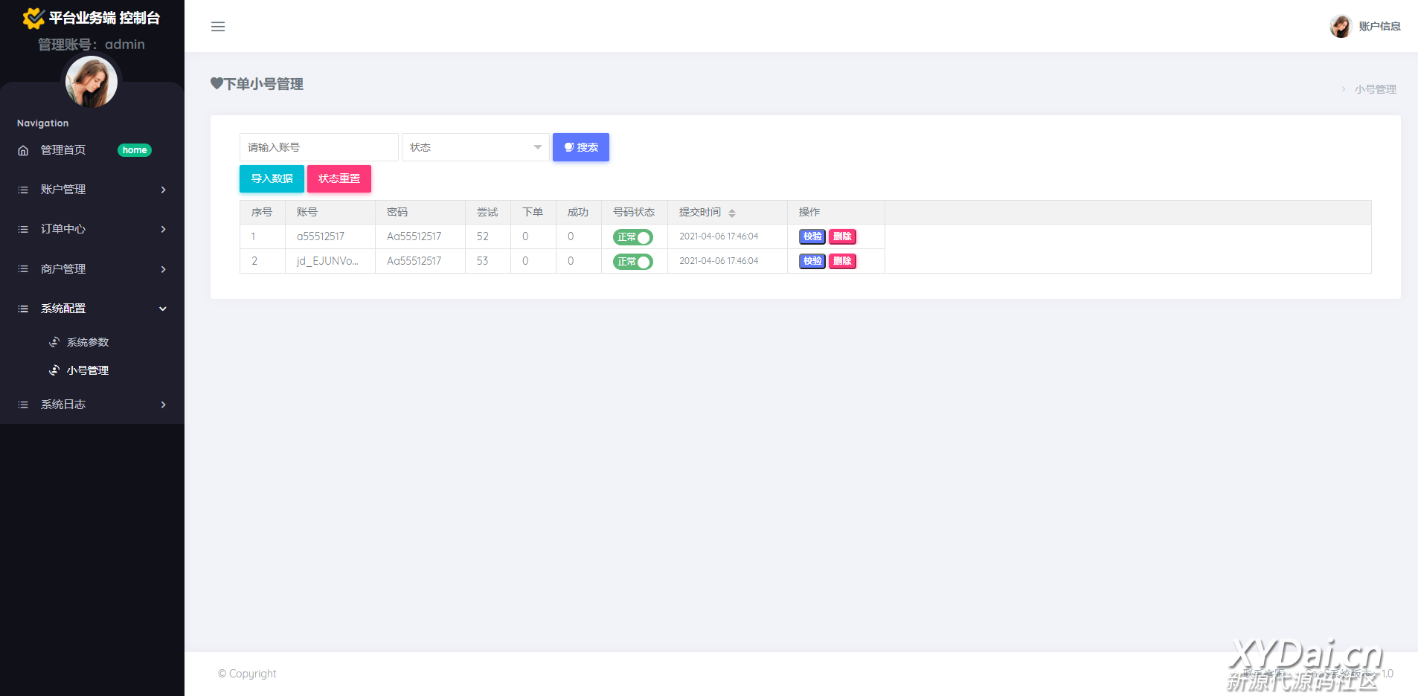
Task: Click the list icon beside 系统日志
Action: (23, 405)
